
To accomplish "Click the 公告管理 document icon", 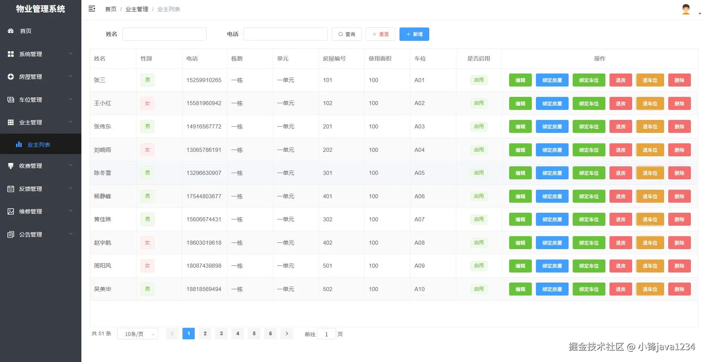I will point(11,234).
